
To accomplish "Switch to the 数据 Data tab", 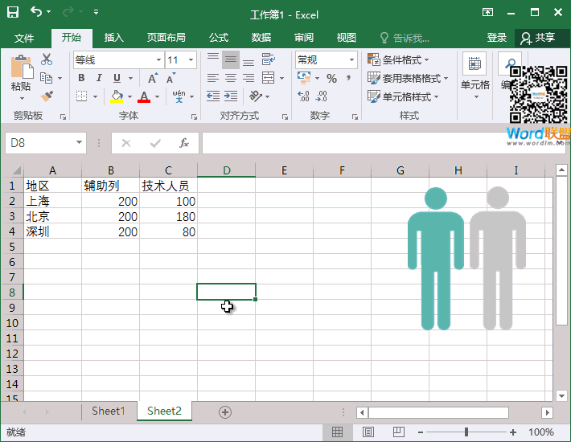I will [x=261, y=38].
